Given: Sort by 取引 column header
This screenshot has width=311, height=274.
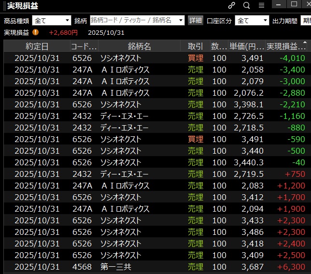Looking at the screenshot, I should point(195,46).
